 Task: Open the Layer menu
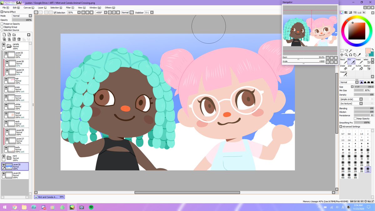point(42,8)
